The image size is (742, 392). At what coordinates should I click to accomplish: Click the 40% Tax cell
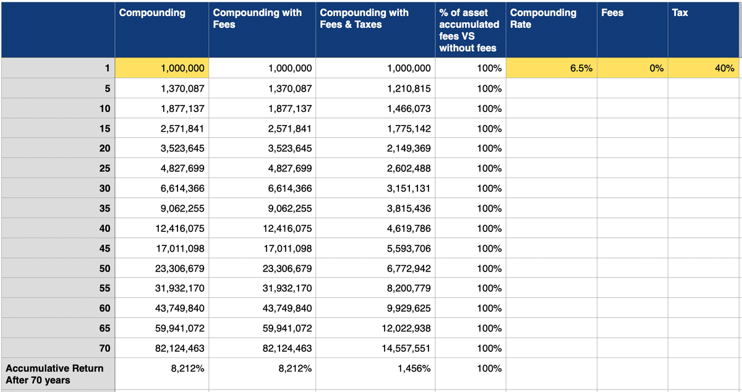(x=705, y=69)
